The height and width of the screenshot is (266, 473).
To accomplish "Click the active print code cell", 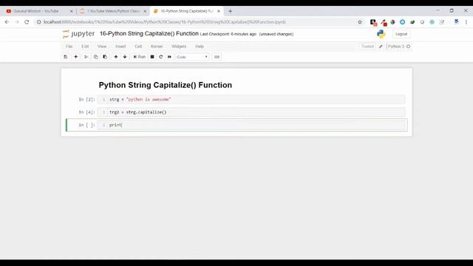I will [251, 125].
